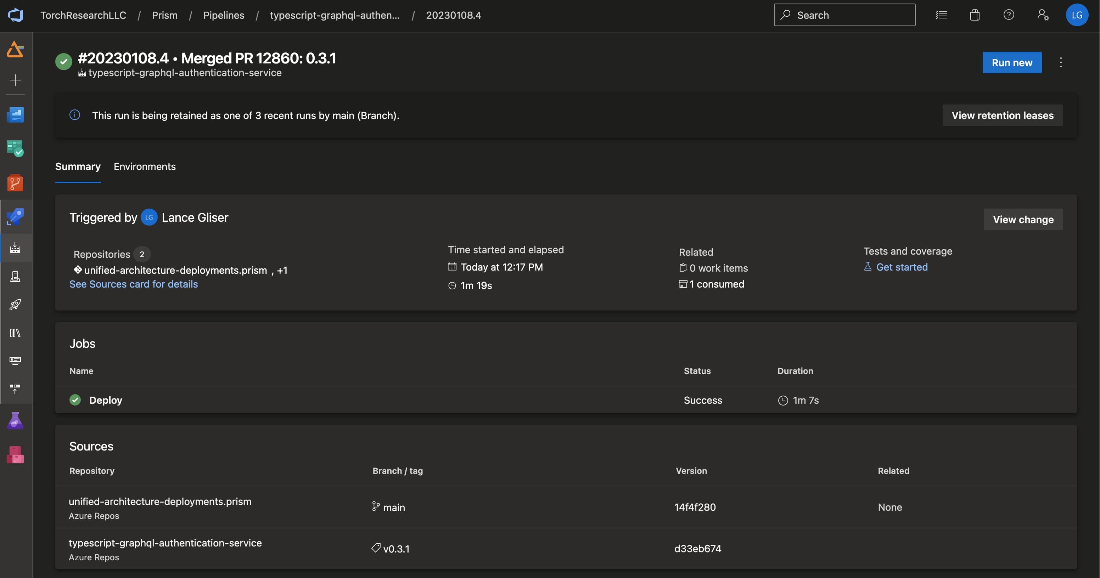Click View retention leases button

pos(1003,115)
